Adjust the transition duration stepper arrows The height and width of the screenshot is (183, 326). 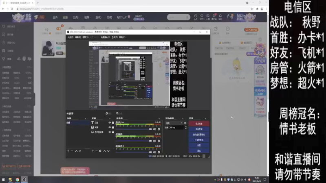(x=185, y=128)
